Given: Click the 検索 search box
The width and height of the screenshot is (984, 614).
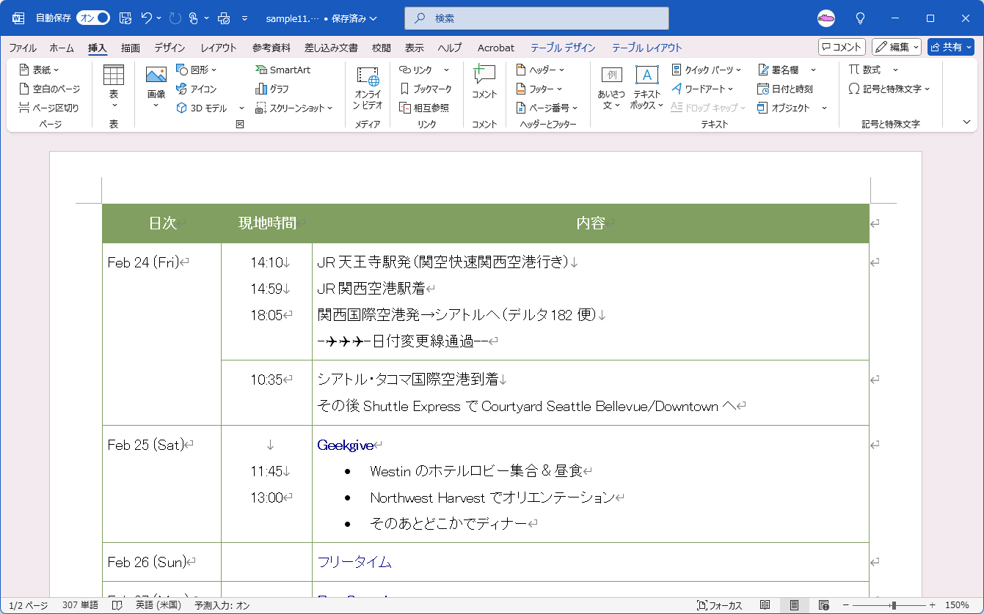Looking at the screenshot, I should coord(536,18).
